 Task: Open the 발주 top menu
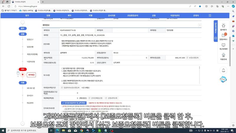pos(27,16)
